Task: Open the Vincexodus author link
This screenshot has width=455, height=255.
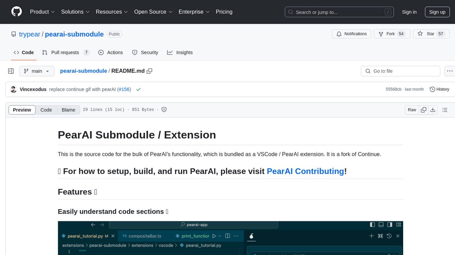Action: (x=33, y=89)
